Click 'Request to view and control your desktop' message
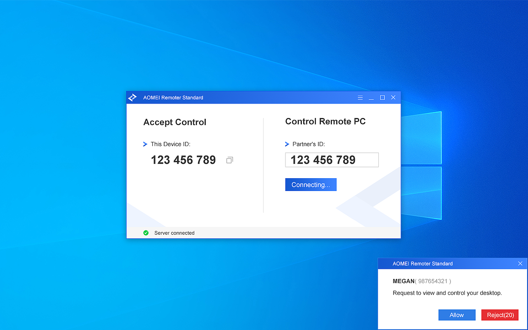Screen dimensions: 528x330 447,293
